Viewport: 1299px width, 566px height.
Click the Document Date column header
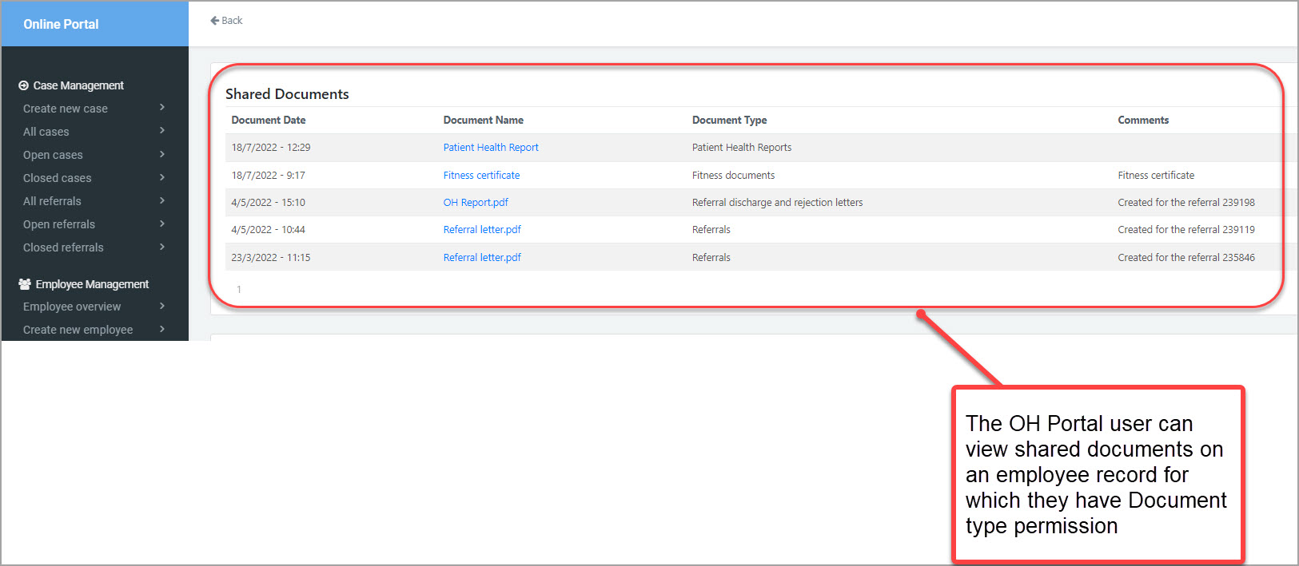pyautogui.click(x=268, y=121)
